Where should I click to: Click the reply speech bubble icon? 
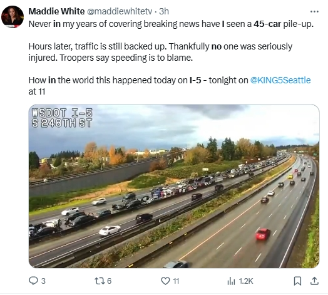point(33,281)
